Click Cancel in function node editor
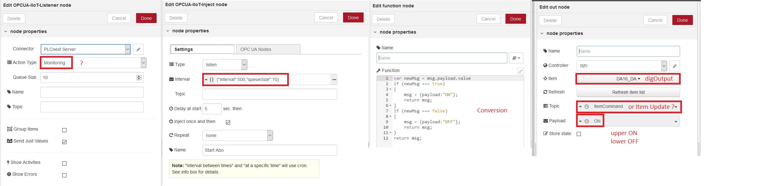The height and width of the screenshot is (186, 759). pos(488,19)
